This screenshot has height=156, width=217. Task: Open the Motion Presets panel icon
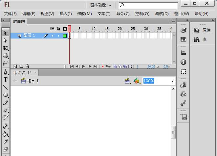coord(184,103)
